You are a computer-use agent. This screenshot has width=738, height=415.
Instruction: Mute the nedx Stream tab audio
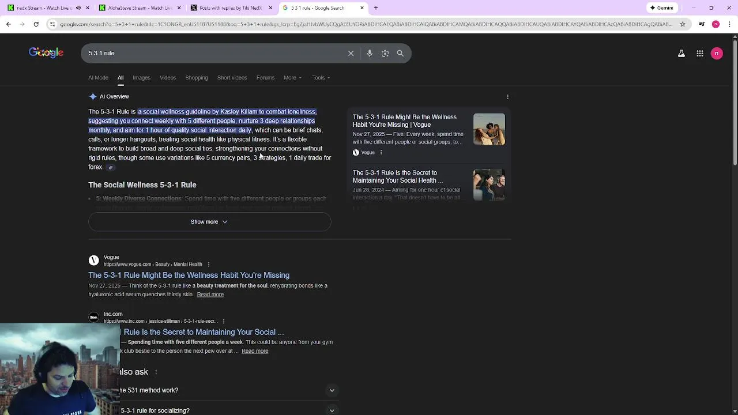(79, 8)
